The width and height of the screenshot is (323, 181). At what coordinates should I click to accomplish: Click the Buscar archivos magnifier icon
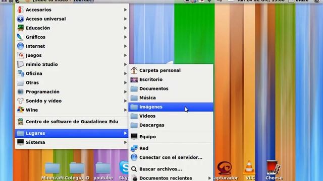coord(134,169)
